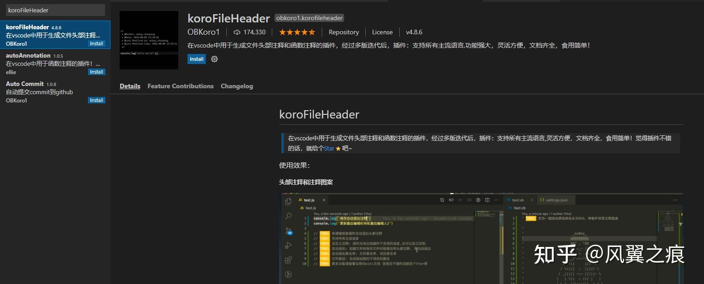This screenshot has height=284, width=704.
Task: Click the 使用效果 text in the README
Action: pyautogui.click(x=294, y=166)
